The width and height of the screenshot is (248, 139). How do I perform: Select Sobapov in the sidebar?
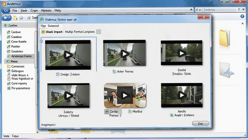coord(17,71)
